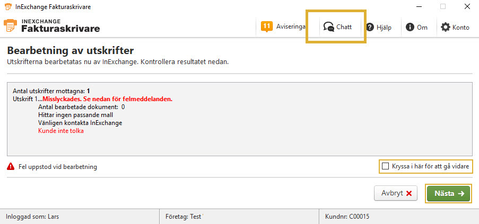
Task: Click 'Hittar ingen passande mall' line
Action: pos(76,115)
